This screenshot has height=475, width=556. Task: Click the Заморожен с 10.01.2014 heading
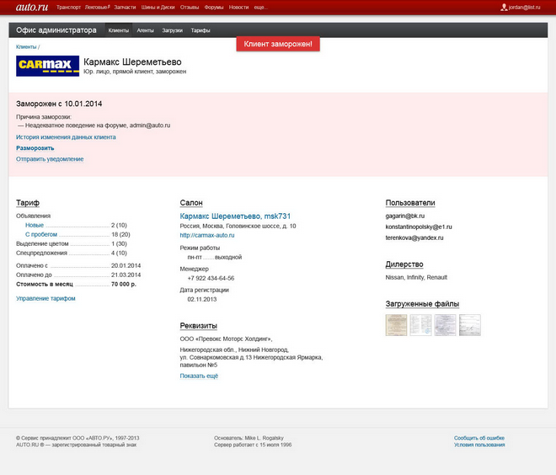pos(59,104)
